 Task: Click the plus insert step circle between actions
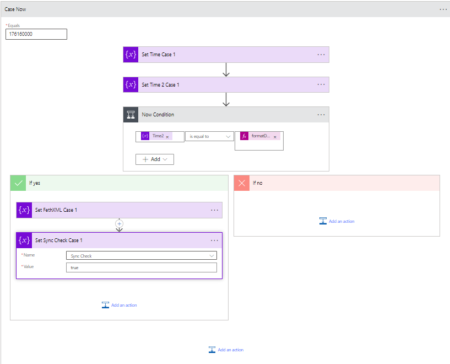pos(119,224)
